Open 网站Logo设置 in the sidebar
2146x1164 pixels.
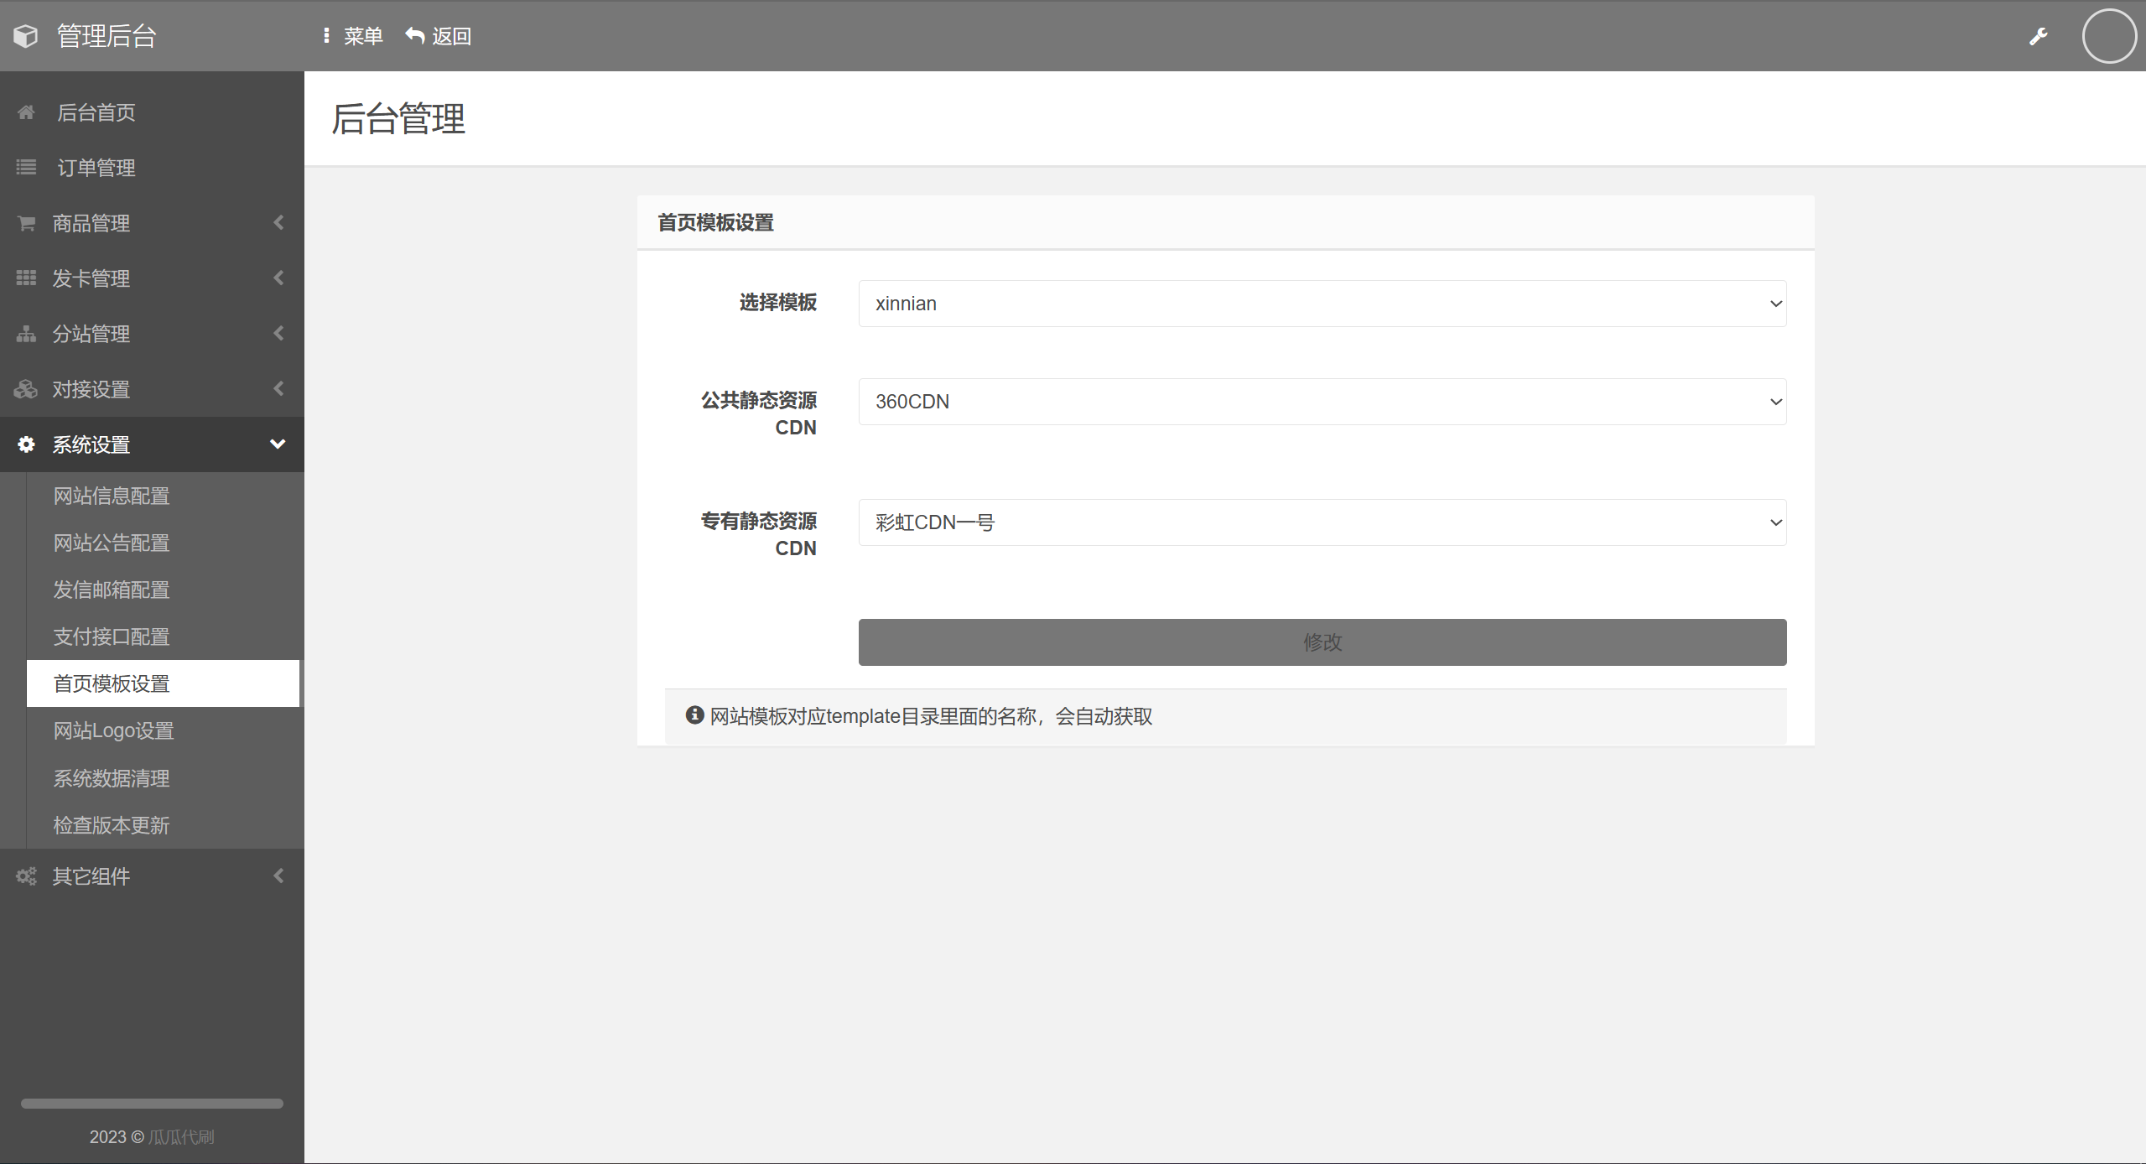pos(114,731)
